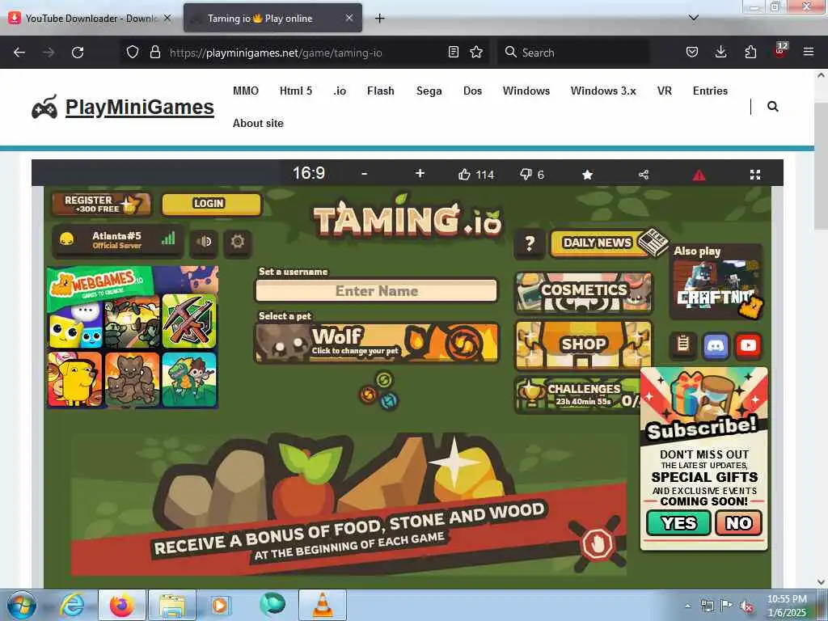
Task: Open help with the question mark button
Action: click(x=530, y=243)
